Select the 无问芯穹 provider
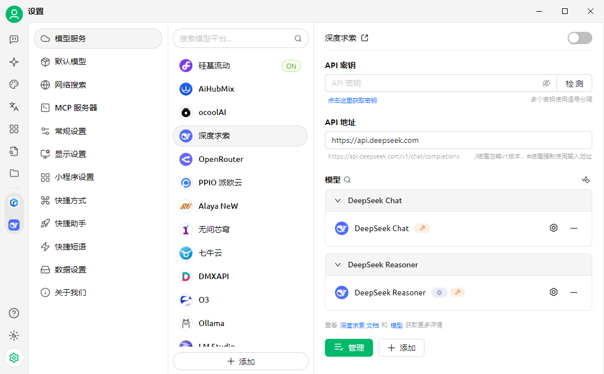The image size is (604, 374). pyautogui.click(x=240, y=229)
